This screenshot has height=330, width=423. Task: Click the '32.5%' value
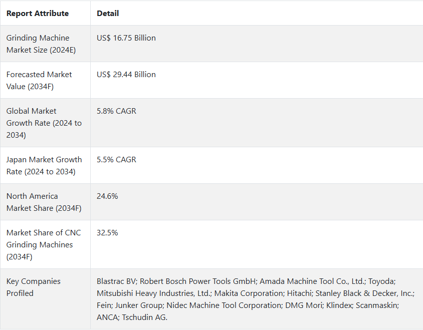point(107,233)
